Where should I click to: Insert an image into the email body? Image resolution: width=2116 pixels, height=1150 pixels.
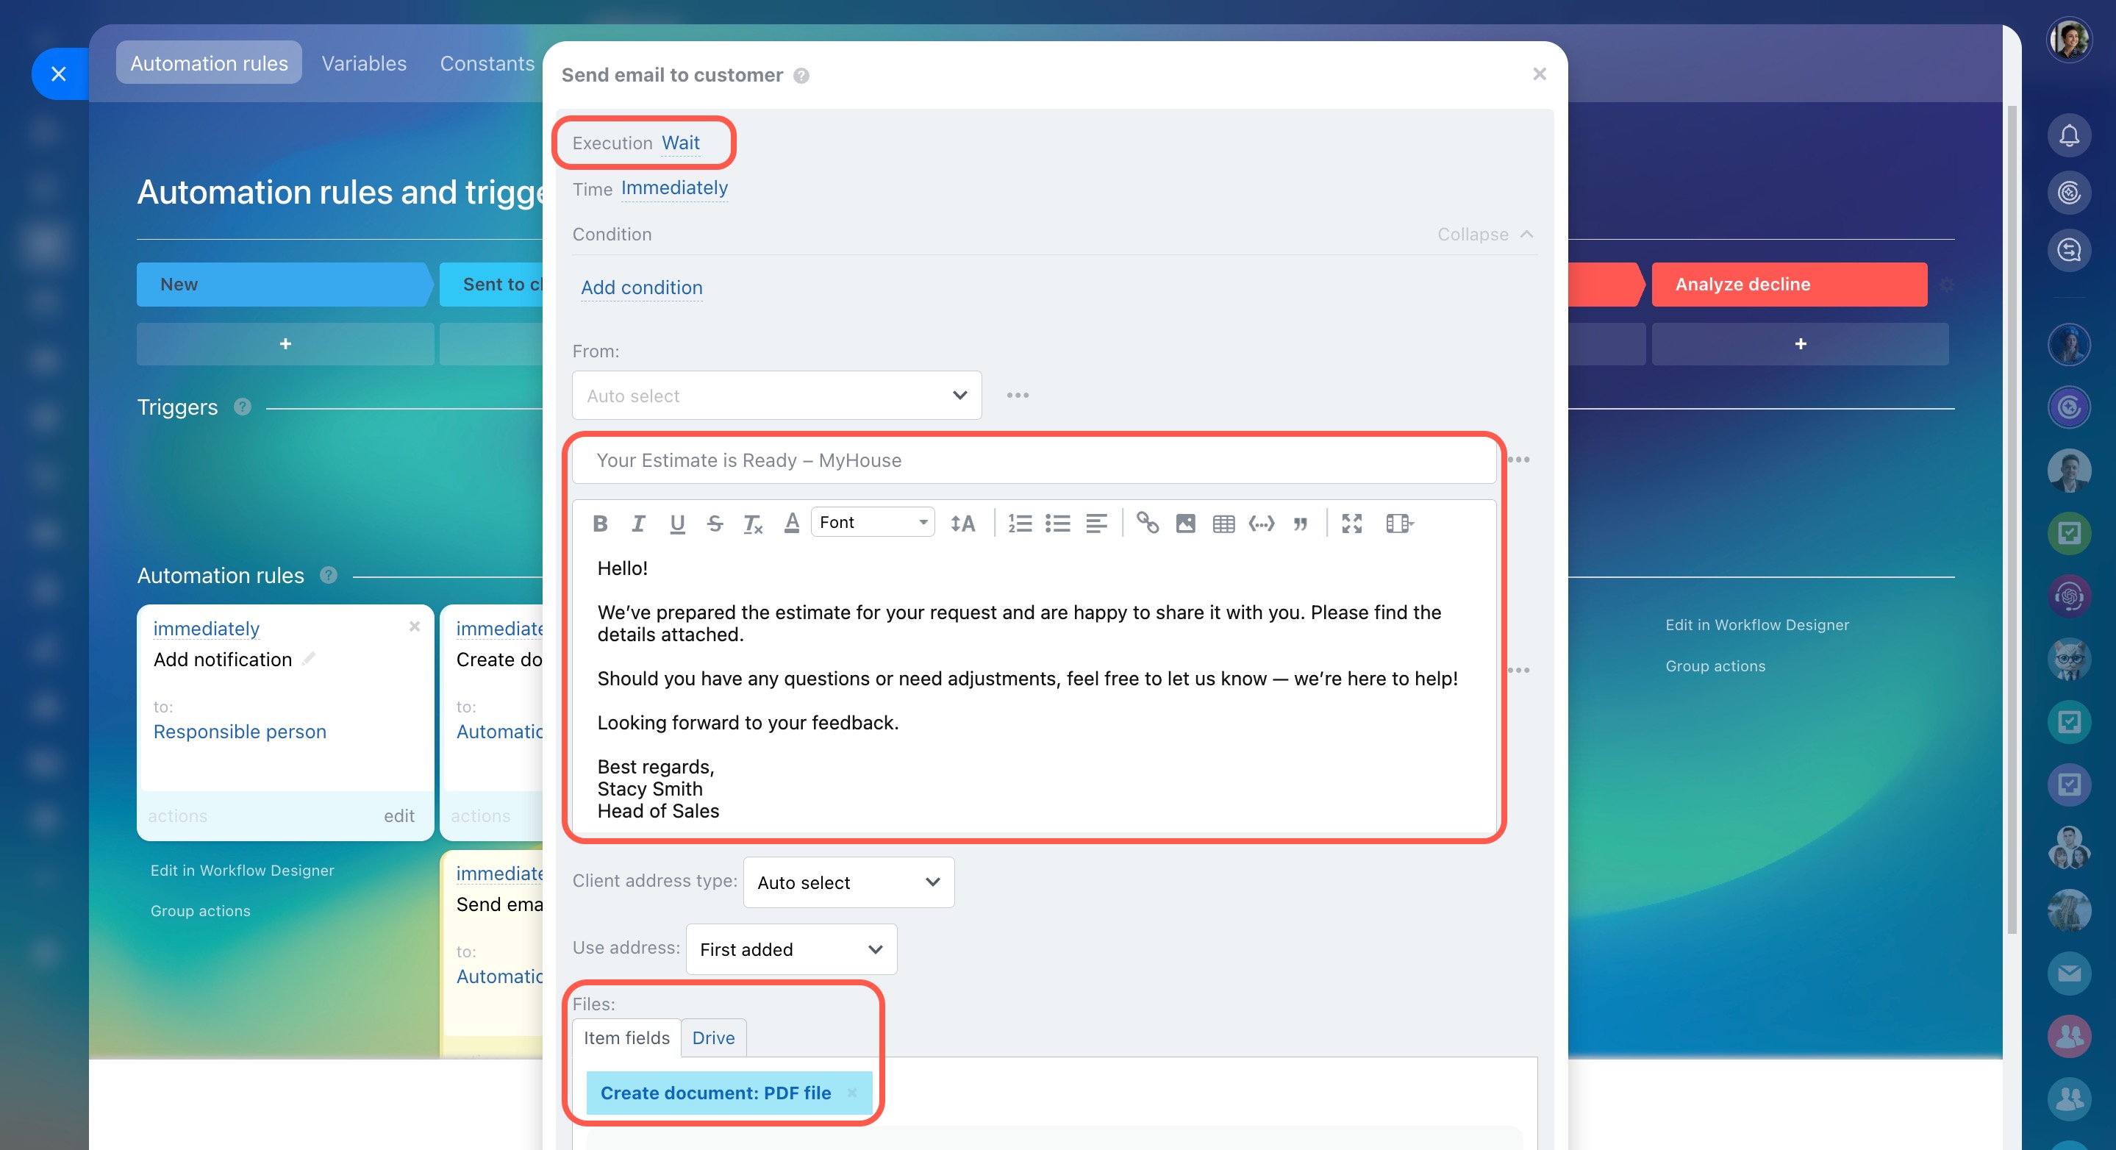[1185, 524]
